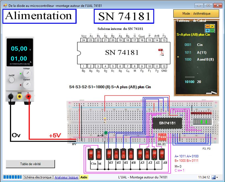Open the PDF datasheet icon on the chip
Viewport: 225px width, 182px height.
(x=160, y=53)
